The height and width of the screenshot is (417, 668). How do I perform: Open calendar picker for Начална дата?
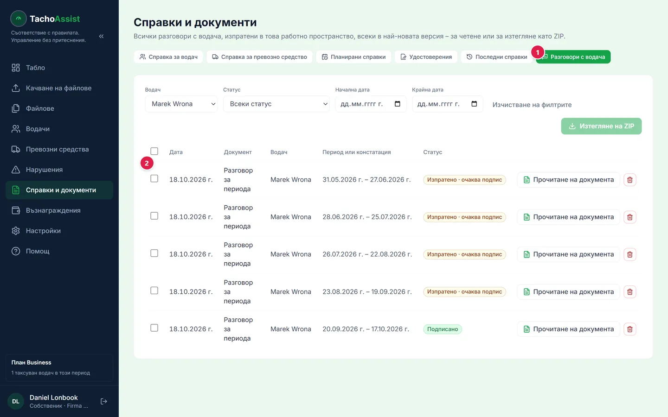(x=398, y=104)
